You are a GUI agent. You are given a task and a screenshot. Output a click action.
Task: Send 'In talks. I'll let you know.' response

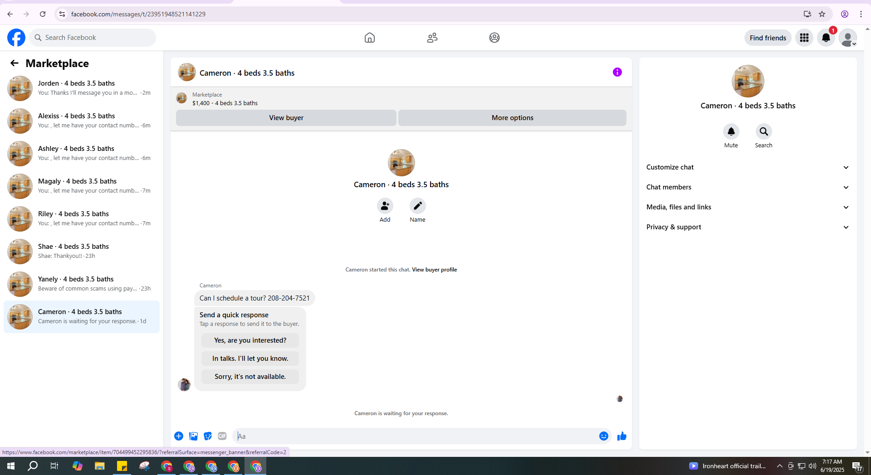(250, 359)
